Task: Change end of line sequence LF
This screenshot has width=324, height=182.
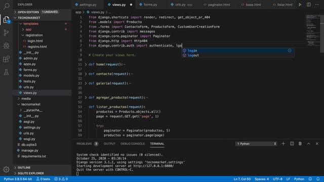Action: (288, 179)
